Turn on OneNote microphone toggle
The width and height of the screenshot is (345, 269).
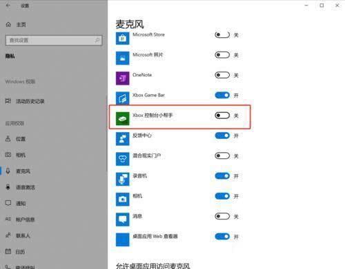click(222, 75)
